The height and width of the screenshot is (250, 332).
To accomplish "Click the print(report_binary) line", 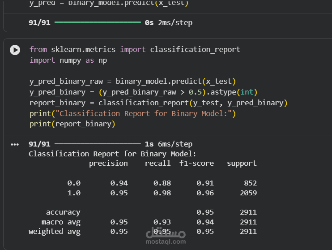I will click(x=72, y=124).
